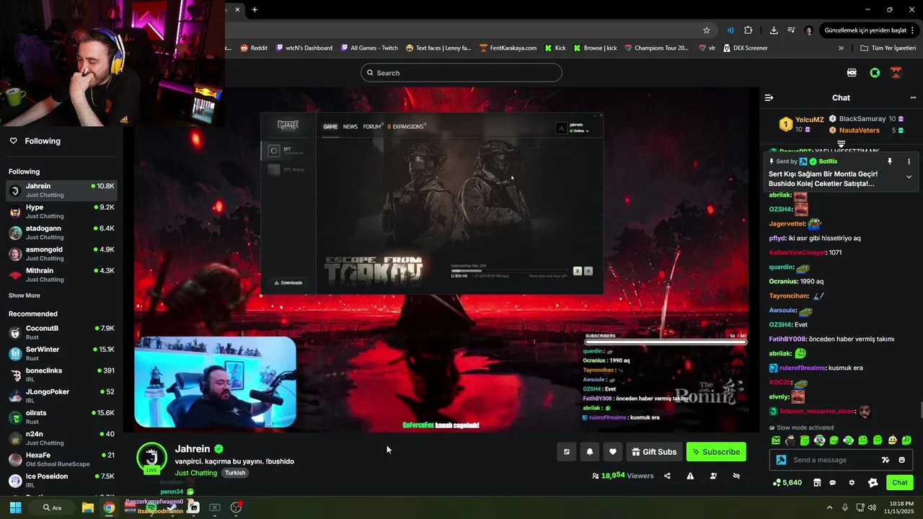
Task: Open chat options three-dot menu
Action: tap(913, 97)
